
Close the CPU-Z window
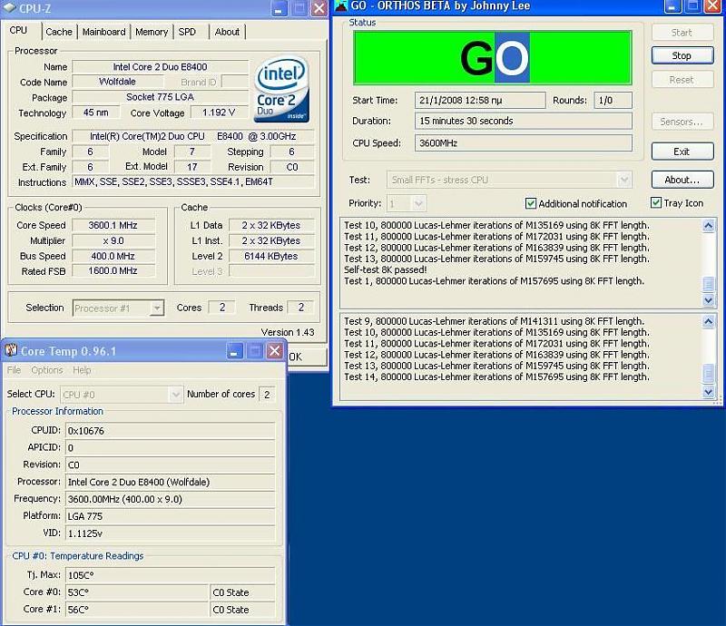coord(319,8)
